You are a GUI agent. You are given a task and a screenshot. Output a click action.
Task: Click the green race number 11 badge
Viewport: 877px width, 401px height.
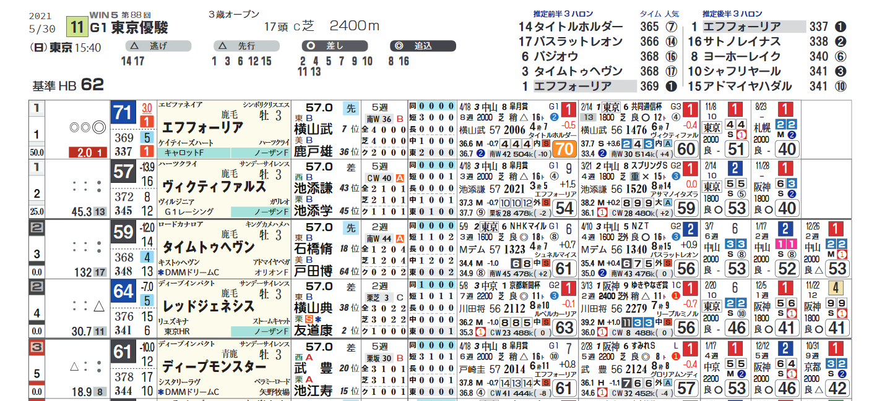[x=77, y=28]
